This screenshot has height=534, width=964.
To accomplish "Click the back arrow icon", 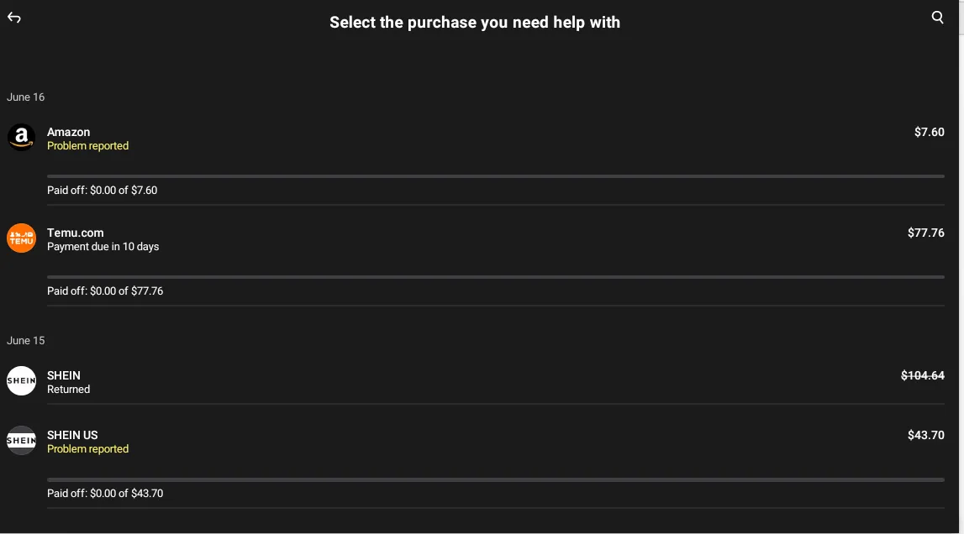I will point(14,18).
